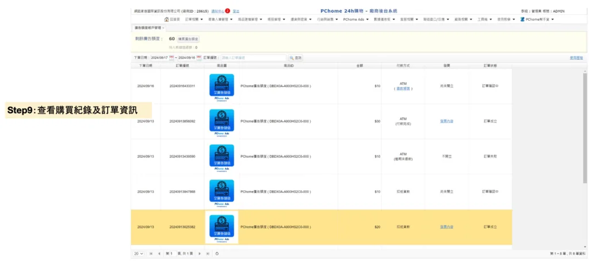Open the 訂單相關 menu
The height and width of the screenshot is (261, 589).
195,19
